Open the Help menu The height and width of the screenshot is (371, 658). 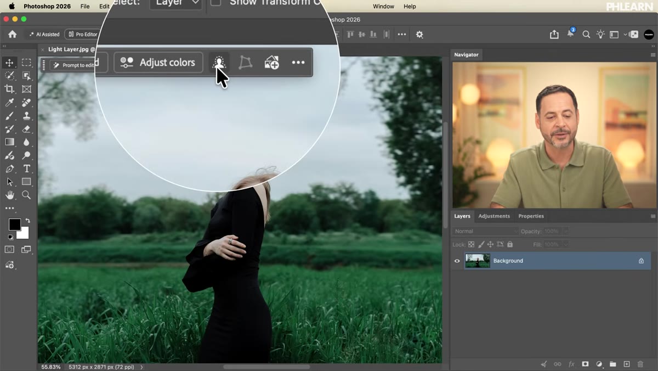[410, 7]
